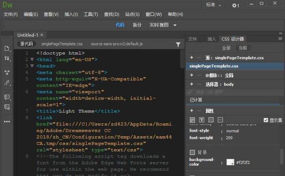285x176 pixels.
Task: Open source-sans-pro:n2:default.js related file
Action: (x=117, y=44)
